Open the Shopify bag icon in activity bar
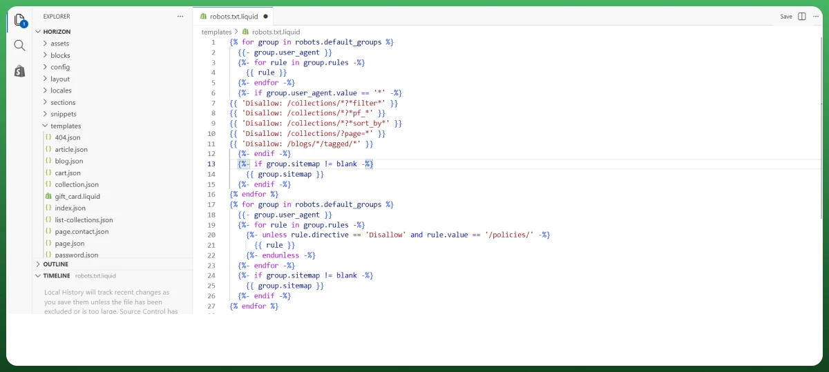 point(19,71)
